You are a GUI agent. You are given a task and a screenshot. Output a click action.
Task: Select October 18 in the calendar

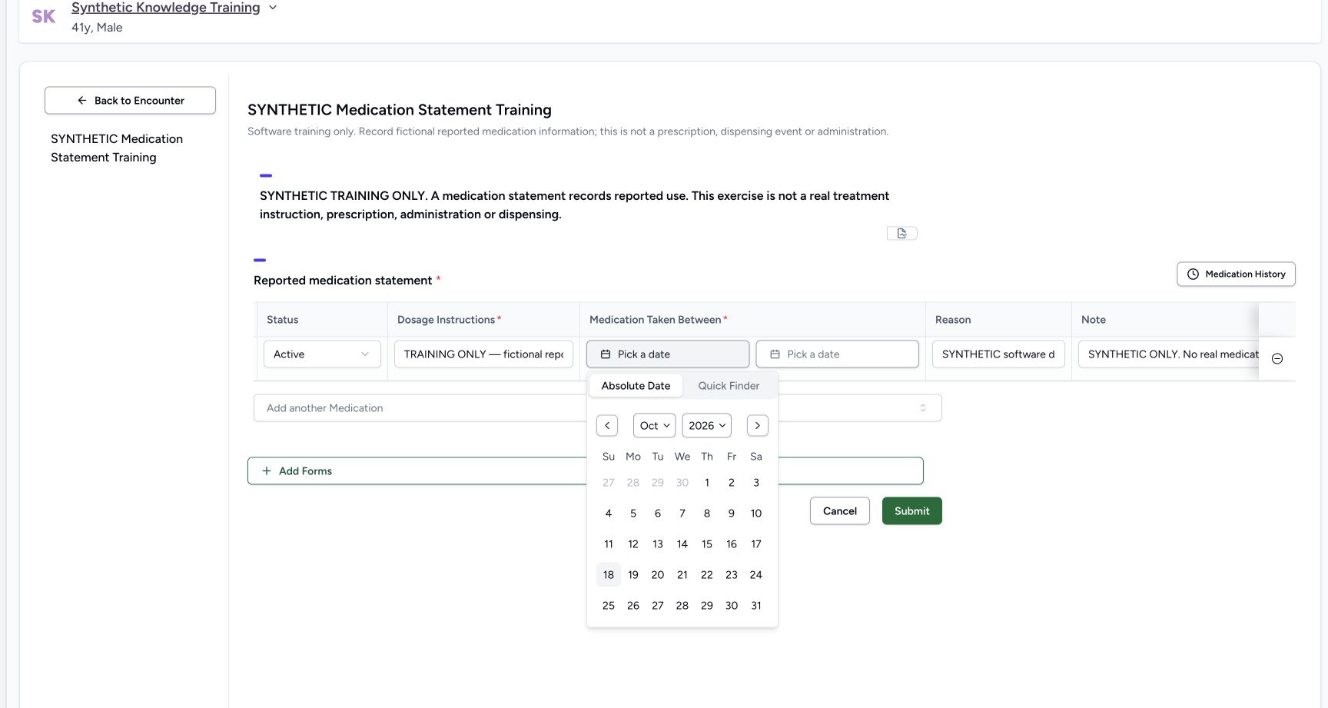click(x=609, y=575)
